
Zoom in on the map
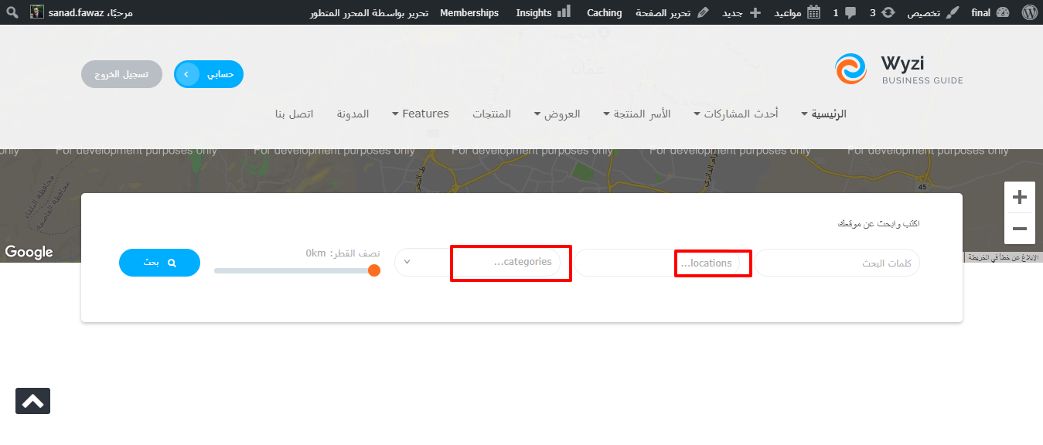pyautogui.click(x=1019, y=197)
